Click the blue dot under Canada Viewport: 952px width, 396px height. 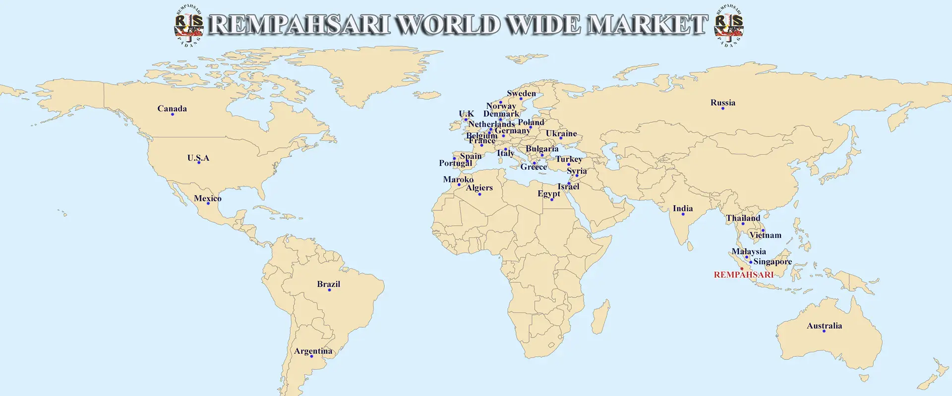tap(173, 114)
